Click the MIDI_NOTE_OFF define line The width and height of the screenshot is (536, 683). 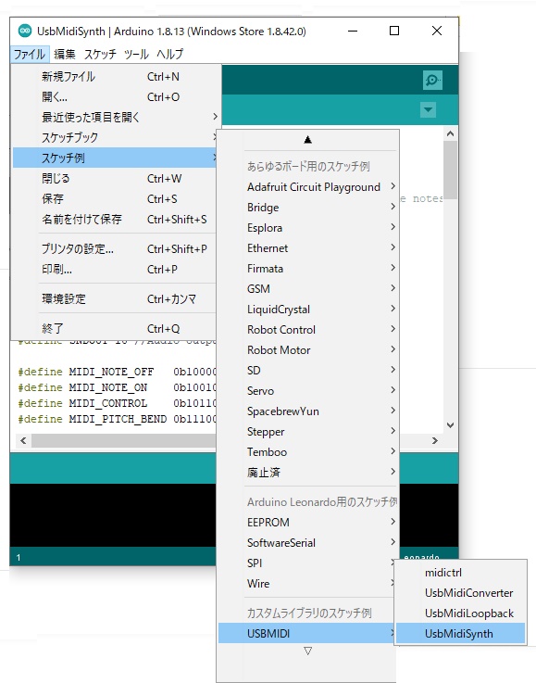pos(117,372)
